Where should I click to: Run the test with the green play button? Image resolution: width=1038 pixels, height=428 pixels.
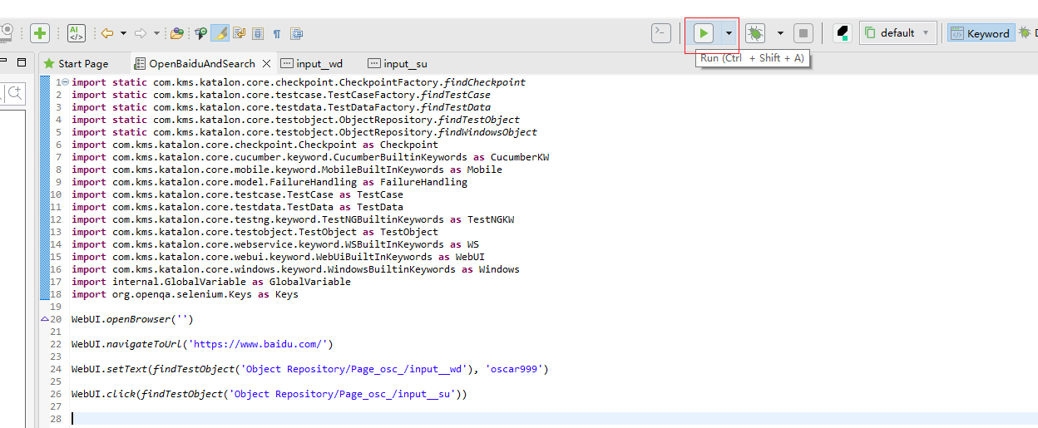[x=704, y=33]
